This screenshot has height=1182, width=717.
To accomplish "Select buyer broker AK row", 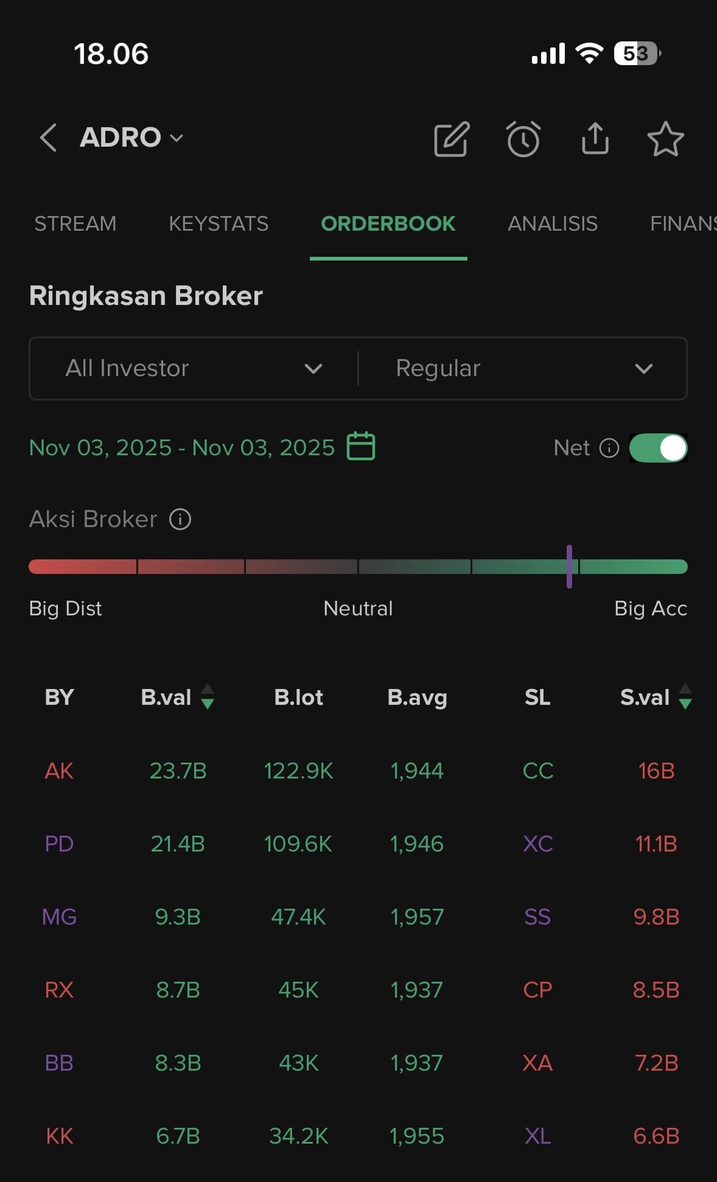I will (59, 771).
